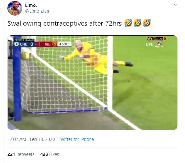Image resolution: width=185 pixels, height=163 pixels.
Task: Open the tweet options chevron menu
Action: tap(175, 5)
